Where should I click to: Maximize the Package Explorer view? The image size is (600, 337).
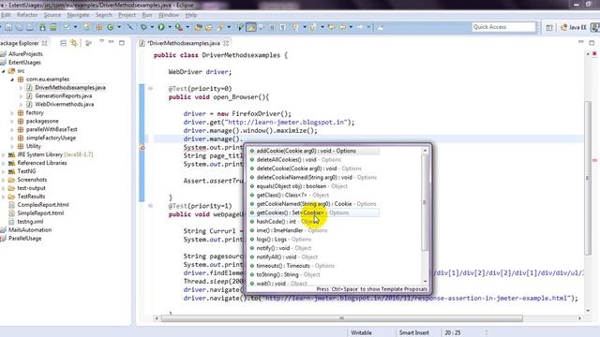click(122, 43)
